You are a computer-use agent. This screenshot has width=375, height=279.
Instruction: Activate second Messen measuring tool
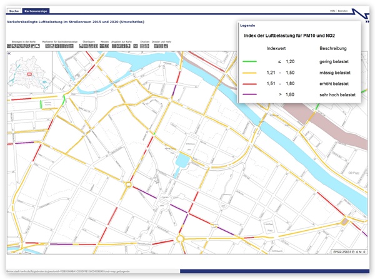[107, 47]
